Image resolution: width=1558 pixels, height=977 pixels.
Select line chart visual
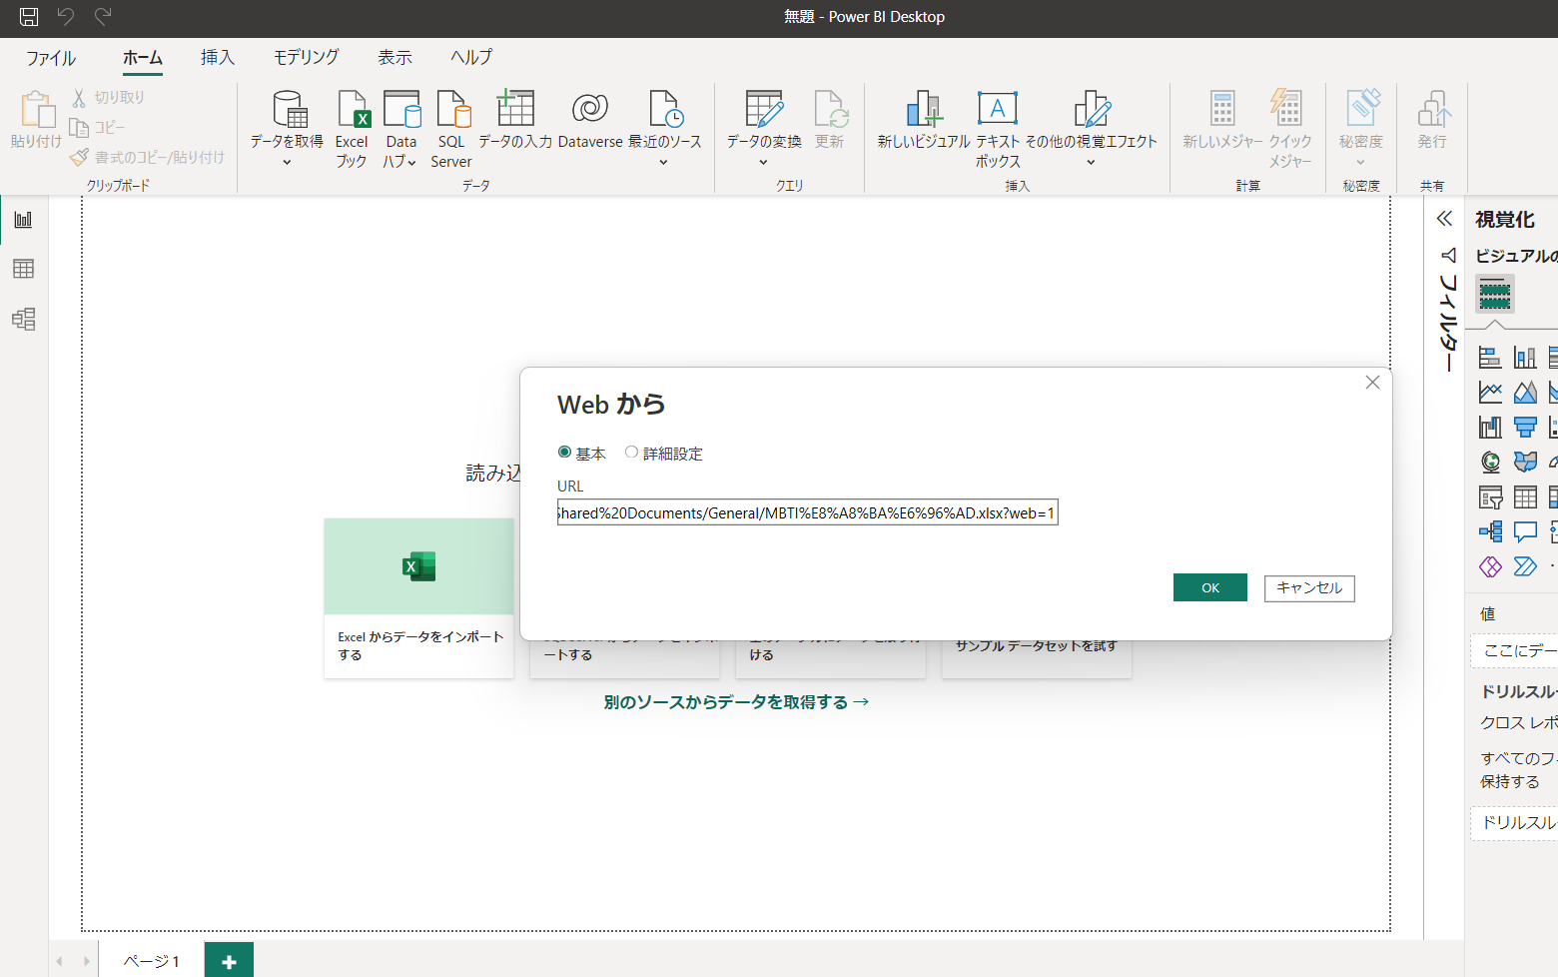click(1490, 392)
